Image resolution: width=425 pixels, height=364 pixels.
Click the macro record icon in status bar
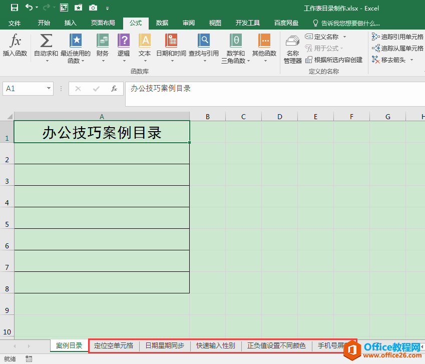[x=29, y=359]
